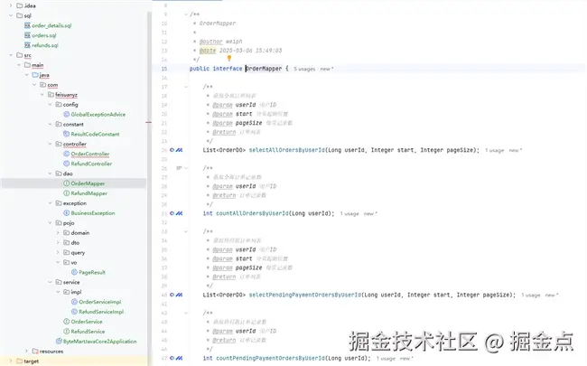The width and height of the screenshot is (587, 366).
Task: Select the service package
Action: click(71, 282)
